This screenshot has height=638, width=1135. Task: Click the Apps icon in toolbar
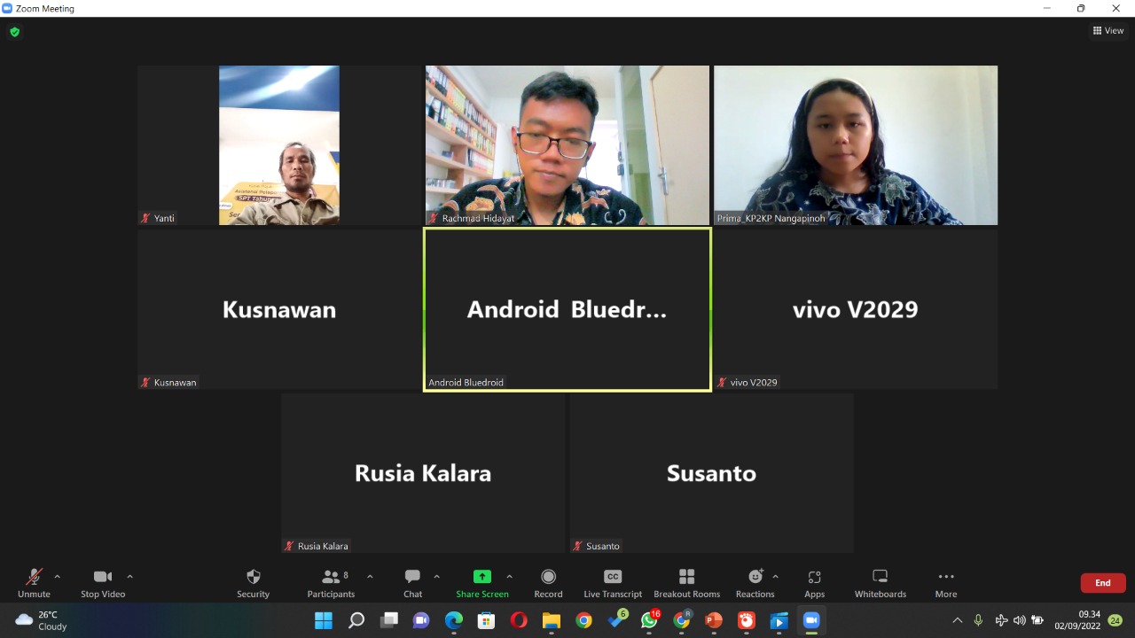coord(814,578)
